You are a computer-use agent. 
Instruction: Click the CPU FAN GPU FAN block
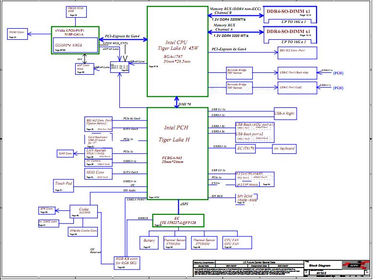coord(237,243)
